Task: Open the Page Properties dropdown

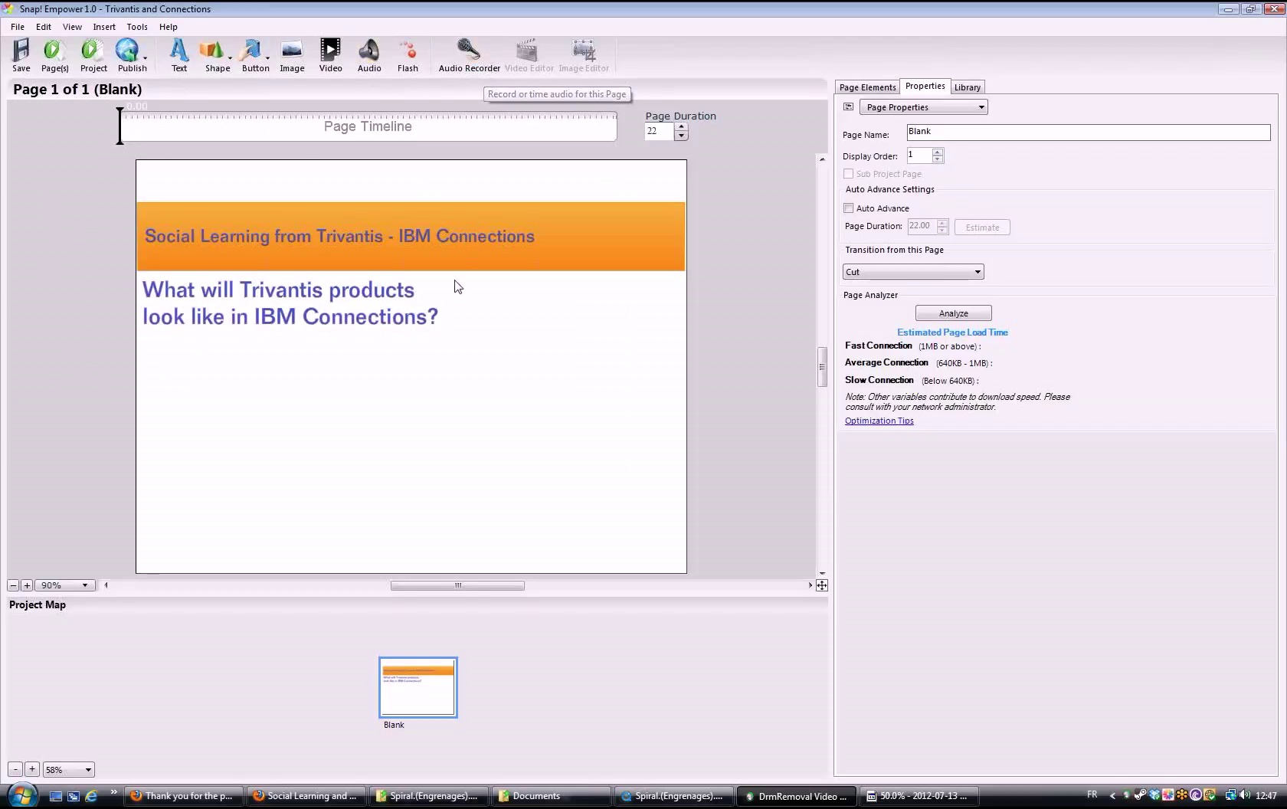Action: coord(923,107)
